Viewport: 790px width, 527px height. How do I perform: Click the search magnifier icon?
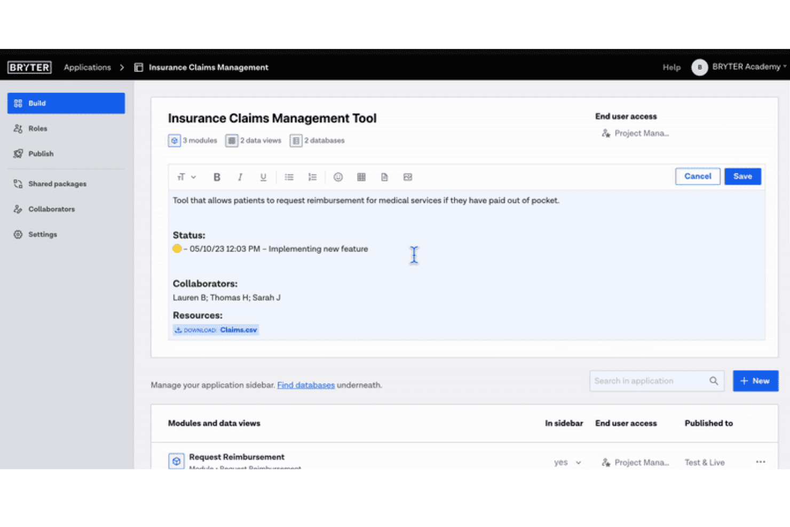click(x=714, y=381)
